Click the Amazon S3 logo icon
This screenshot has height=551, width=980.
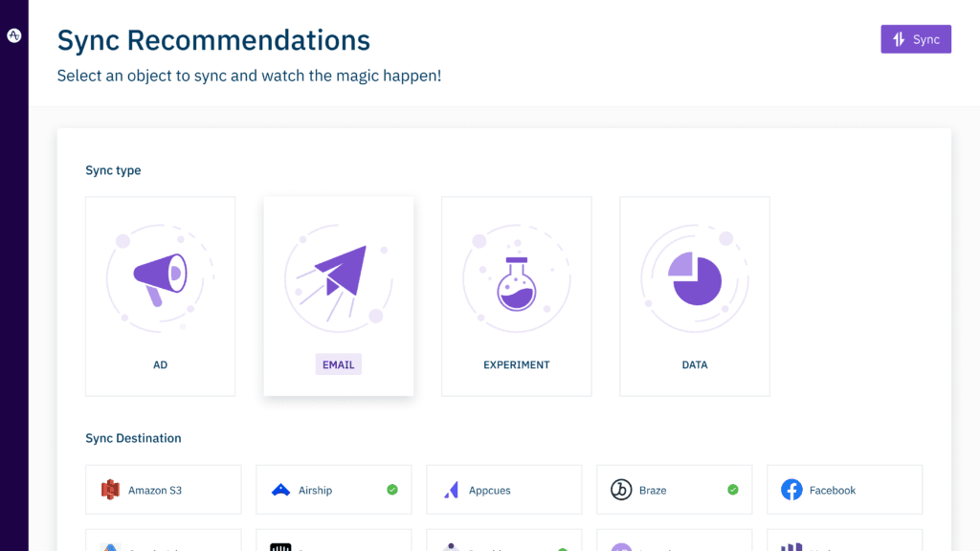point(110,490)
